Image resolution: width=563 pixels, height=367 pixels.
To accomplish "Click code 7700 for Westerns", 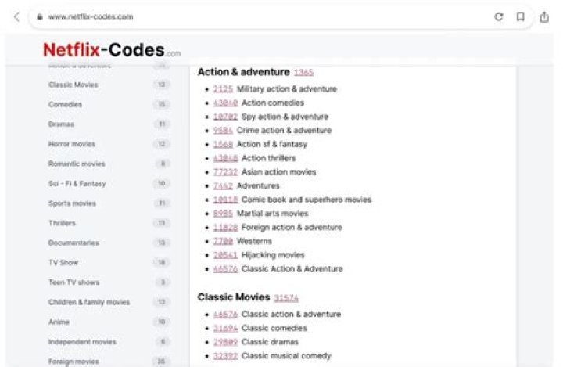I will 223,241.
